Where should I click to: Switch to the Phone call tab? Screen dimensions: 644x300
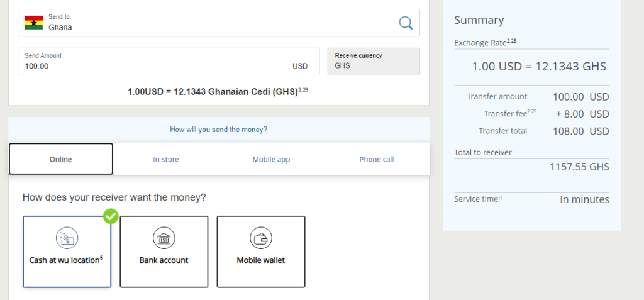click(377, 160)
